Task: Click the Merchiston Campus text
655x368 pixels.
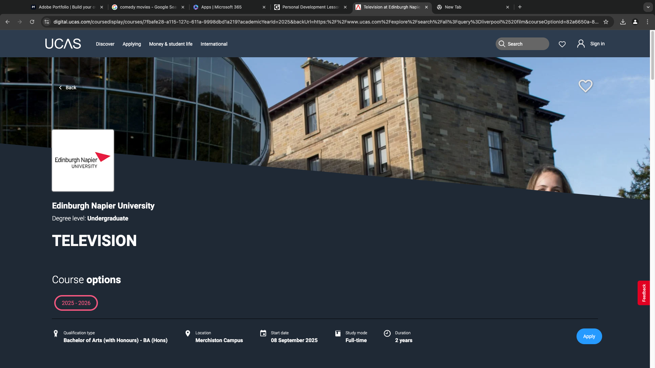Action: [x=219, y=340]
